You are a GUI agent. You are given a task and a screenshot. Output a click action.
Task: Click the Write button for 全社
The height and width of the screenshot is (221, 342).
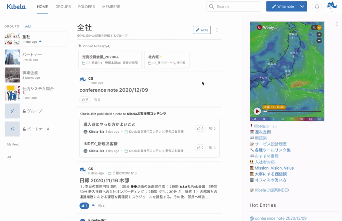tap(201, 30)
